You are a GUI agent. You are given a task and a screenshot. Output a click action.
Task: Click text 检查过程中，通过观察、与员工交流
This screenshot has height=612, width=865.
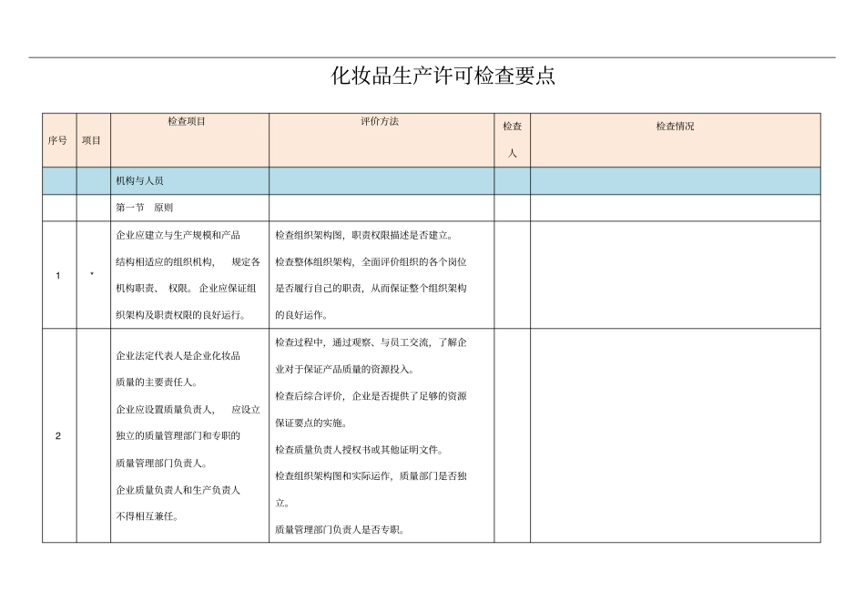pos(352,342)
